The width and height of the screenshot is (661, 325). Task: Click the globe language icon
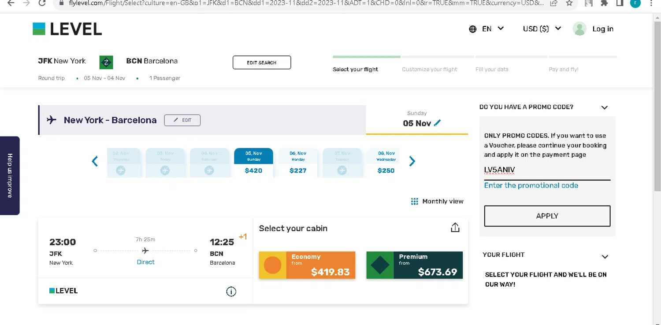(473, 29)
